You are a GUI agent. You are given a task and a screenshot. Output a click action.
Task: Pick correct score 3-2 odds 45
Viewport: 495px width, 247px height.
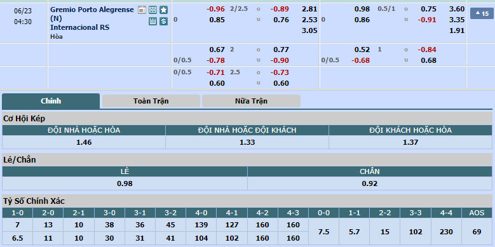[170, 225]
